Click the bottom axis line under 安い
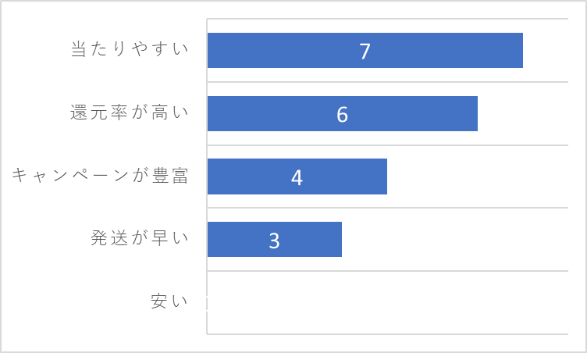 (x=387, y=334)
